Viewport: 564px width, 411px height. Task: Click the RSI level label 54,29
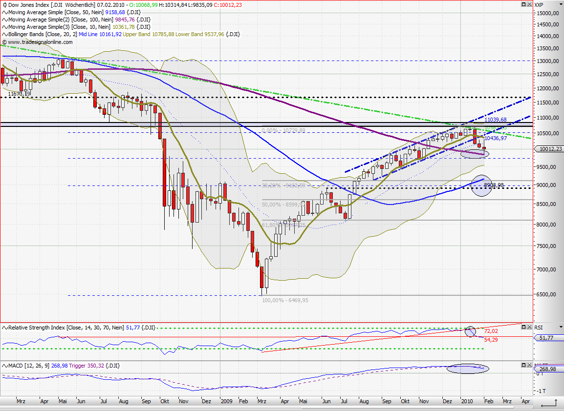point(491,340)
